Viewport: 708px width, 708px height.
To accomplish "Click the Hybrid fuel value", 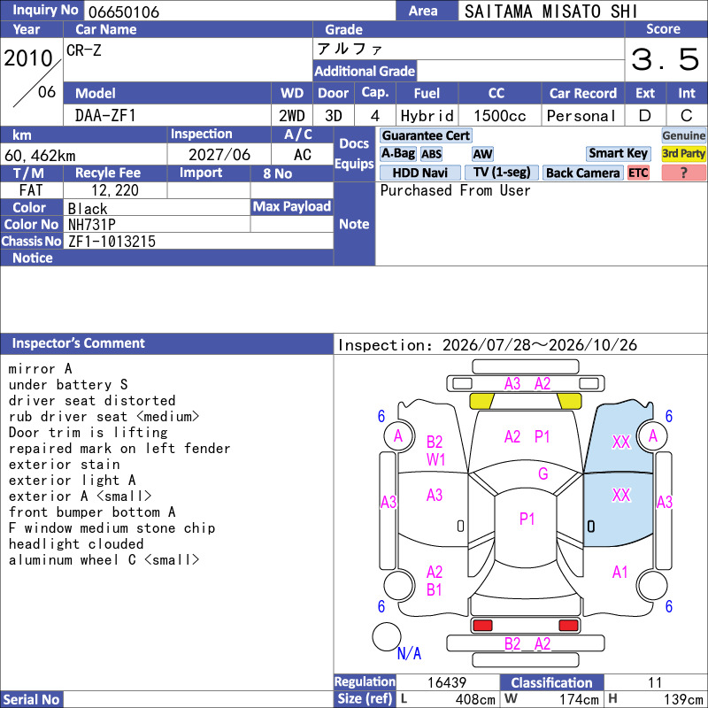I will tap(427, 116).
